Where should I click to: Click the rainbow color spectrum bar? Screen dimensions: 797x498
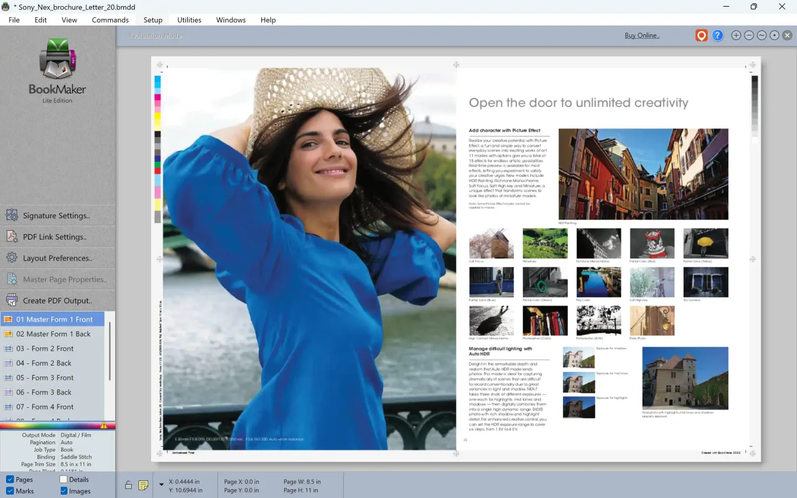pos(58,426)
